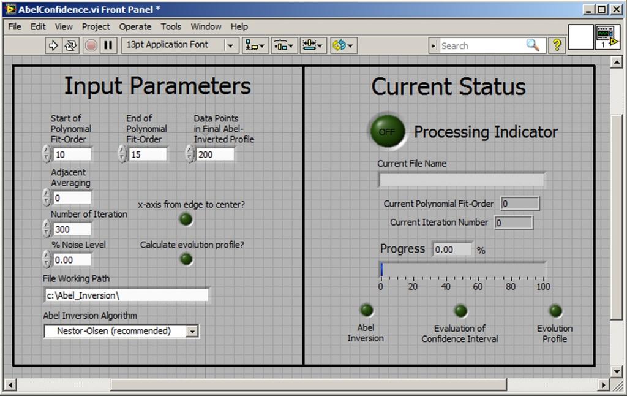This screenshot has width=627, height=396.
Task: Click the Evaluation of Confidence Interval LED
Action: [460, 311]
